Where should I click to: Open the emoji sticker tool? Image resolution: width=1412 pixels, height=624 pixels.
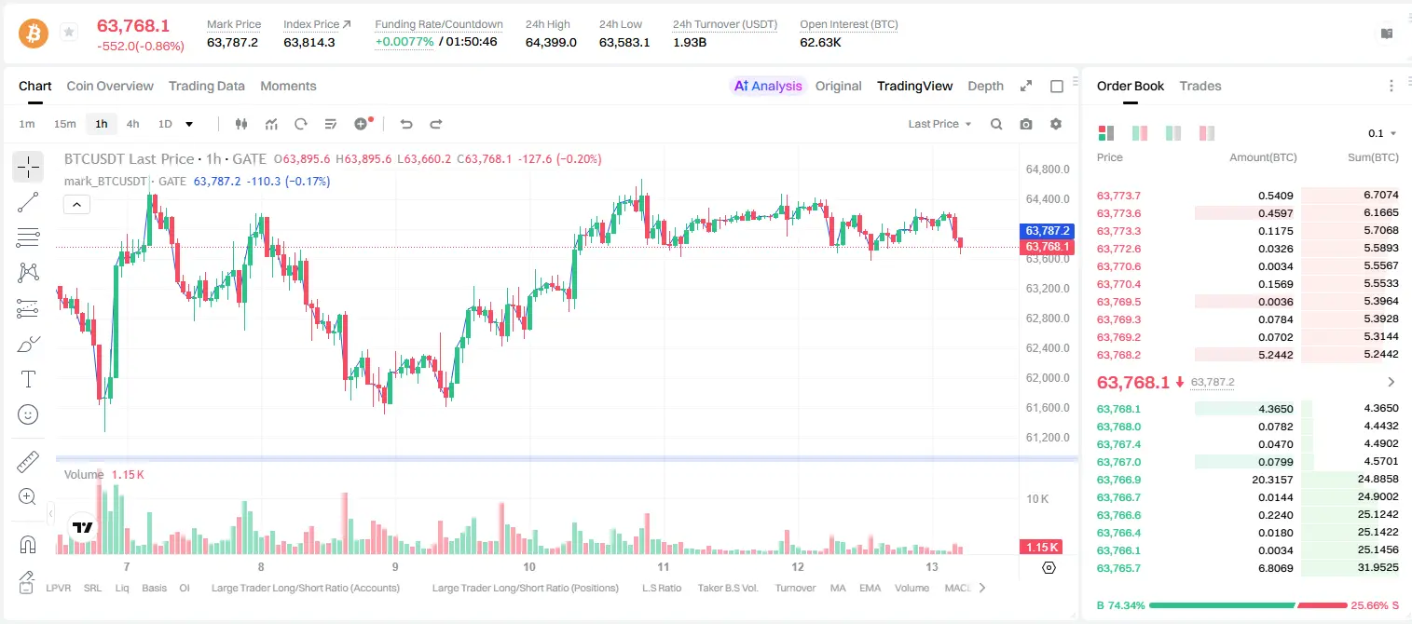(28, 414)
